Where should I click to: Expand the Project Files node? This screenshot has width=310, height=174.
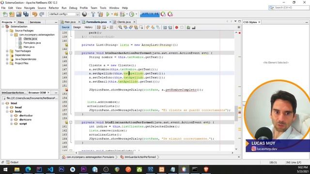tap(7, 63)
